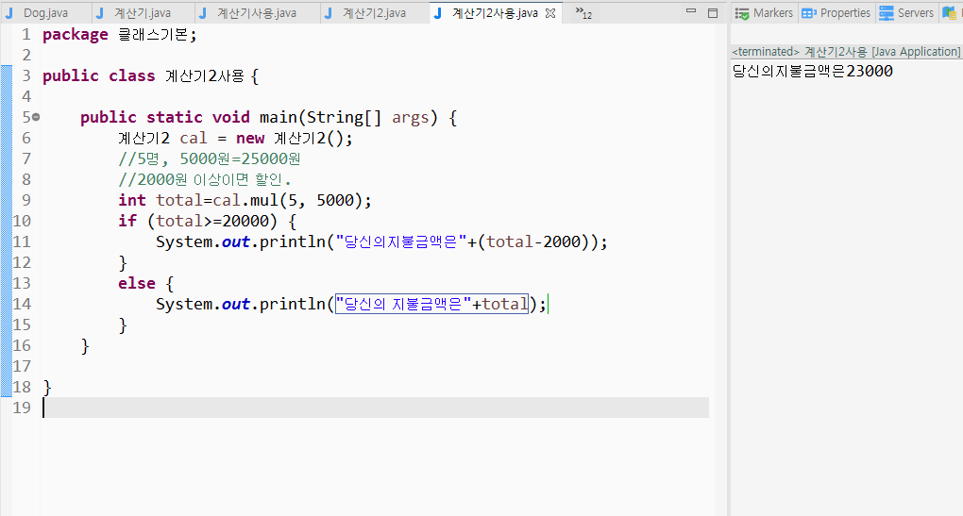Click the (total-2000) expression
Screen dimensions: 963x516
pyautogui.click(x=533, y=241)
